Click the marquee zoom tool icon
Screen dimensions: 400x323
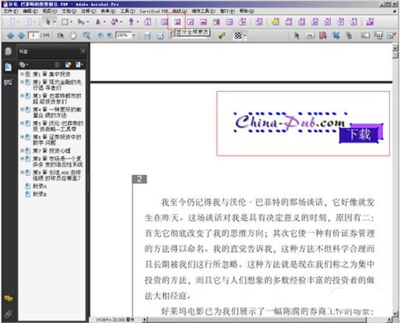pyautogui.click(x=86, y=35)
